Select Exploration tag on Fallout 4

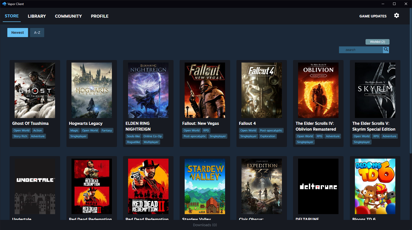(x=268, y=136)
